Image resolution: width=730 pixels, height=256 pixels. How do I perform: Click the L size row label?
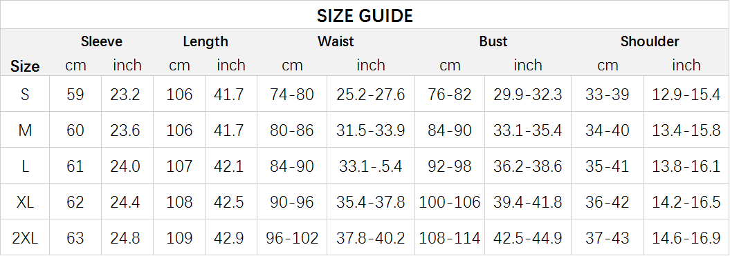tap(25, 166)
